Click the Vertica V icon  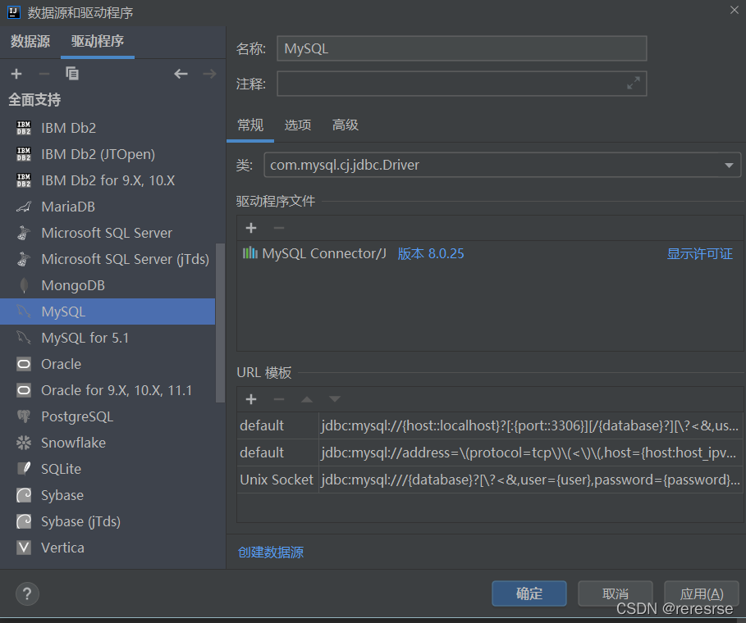(x=24, y=548)
